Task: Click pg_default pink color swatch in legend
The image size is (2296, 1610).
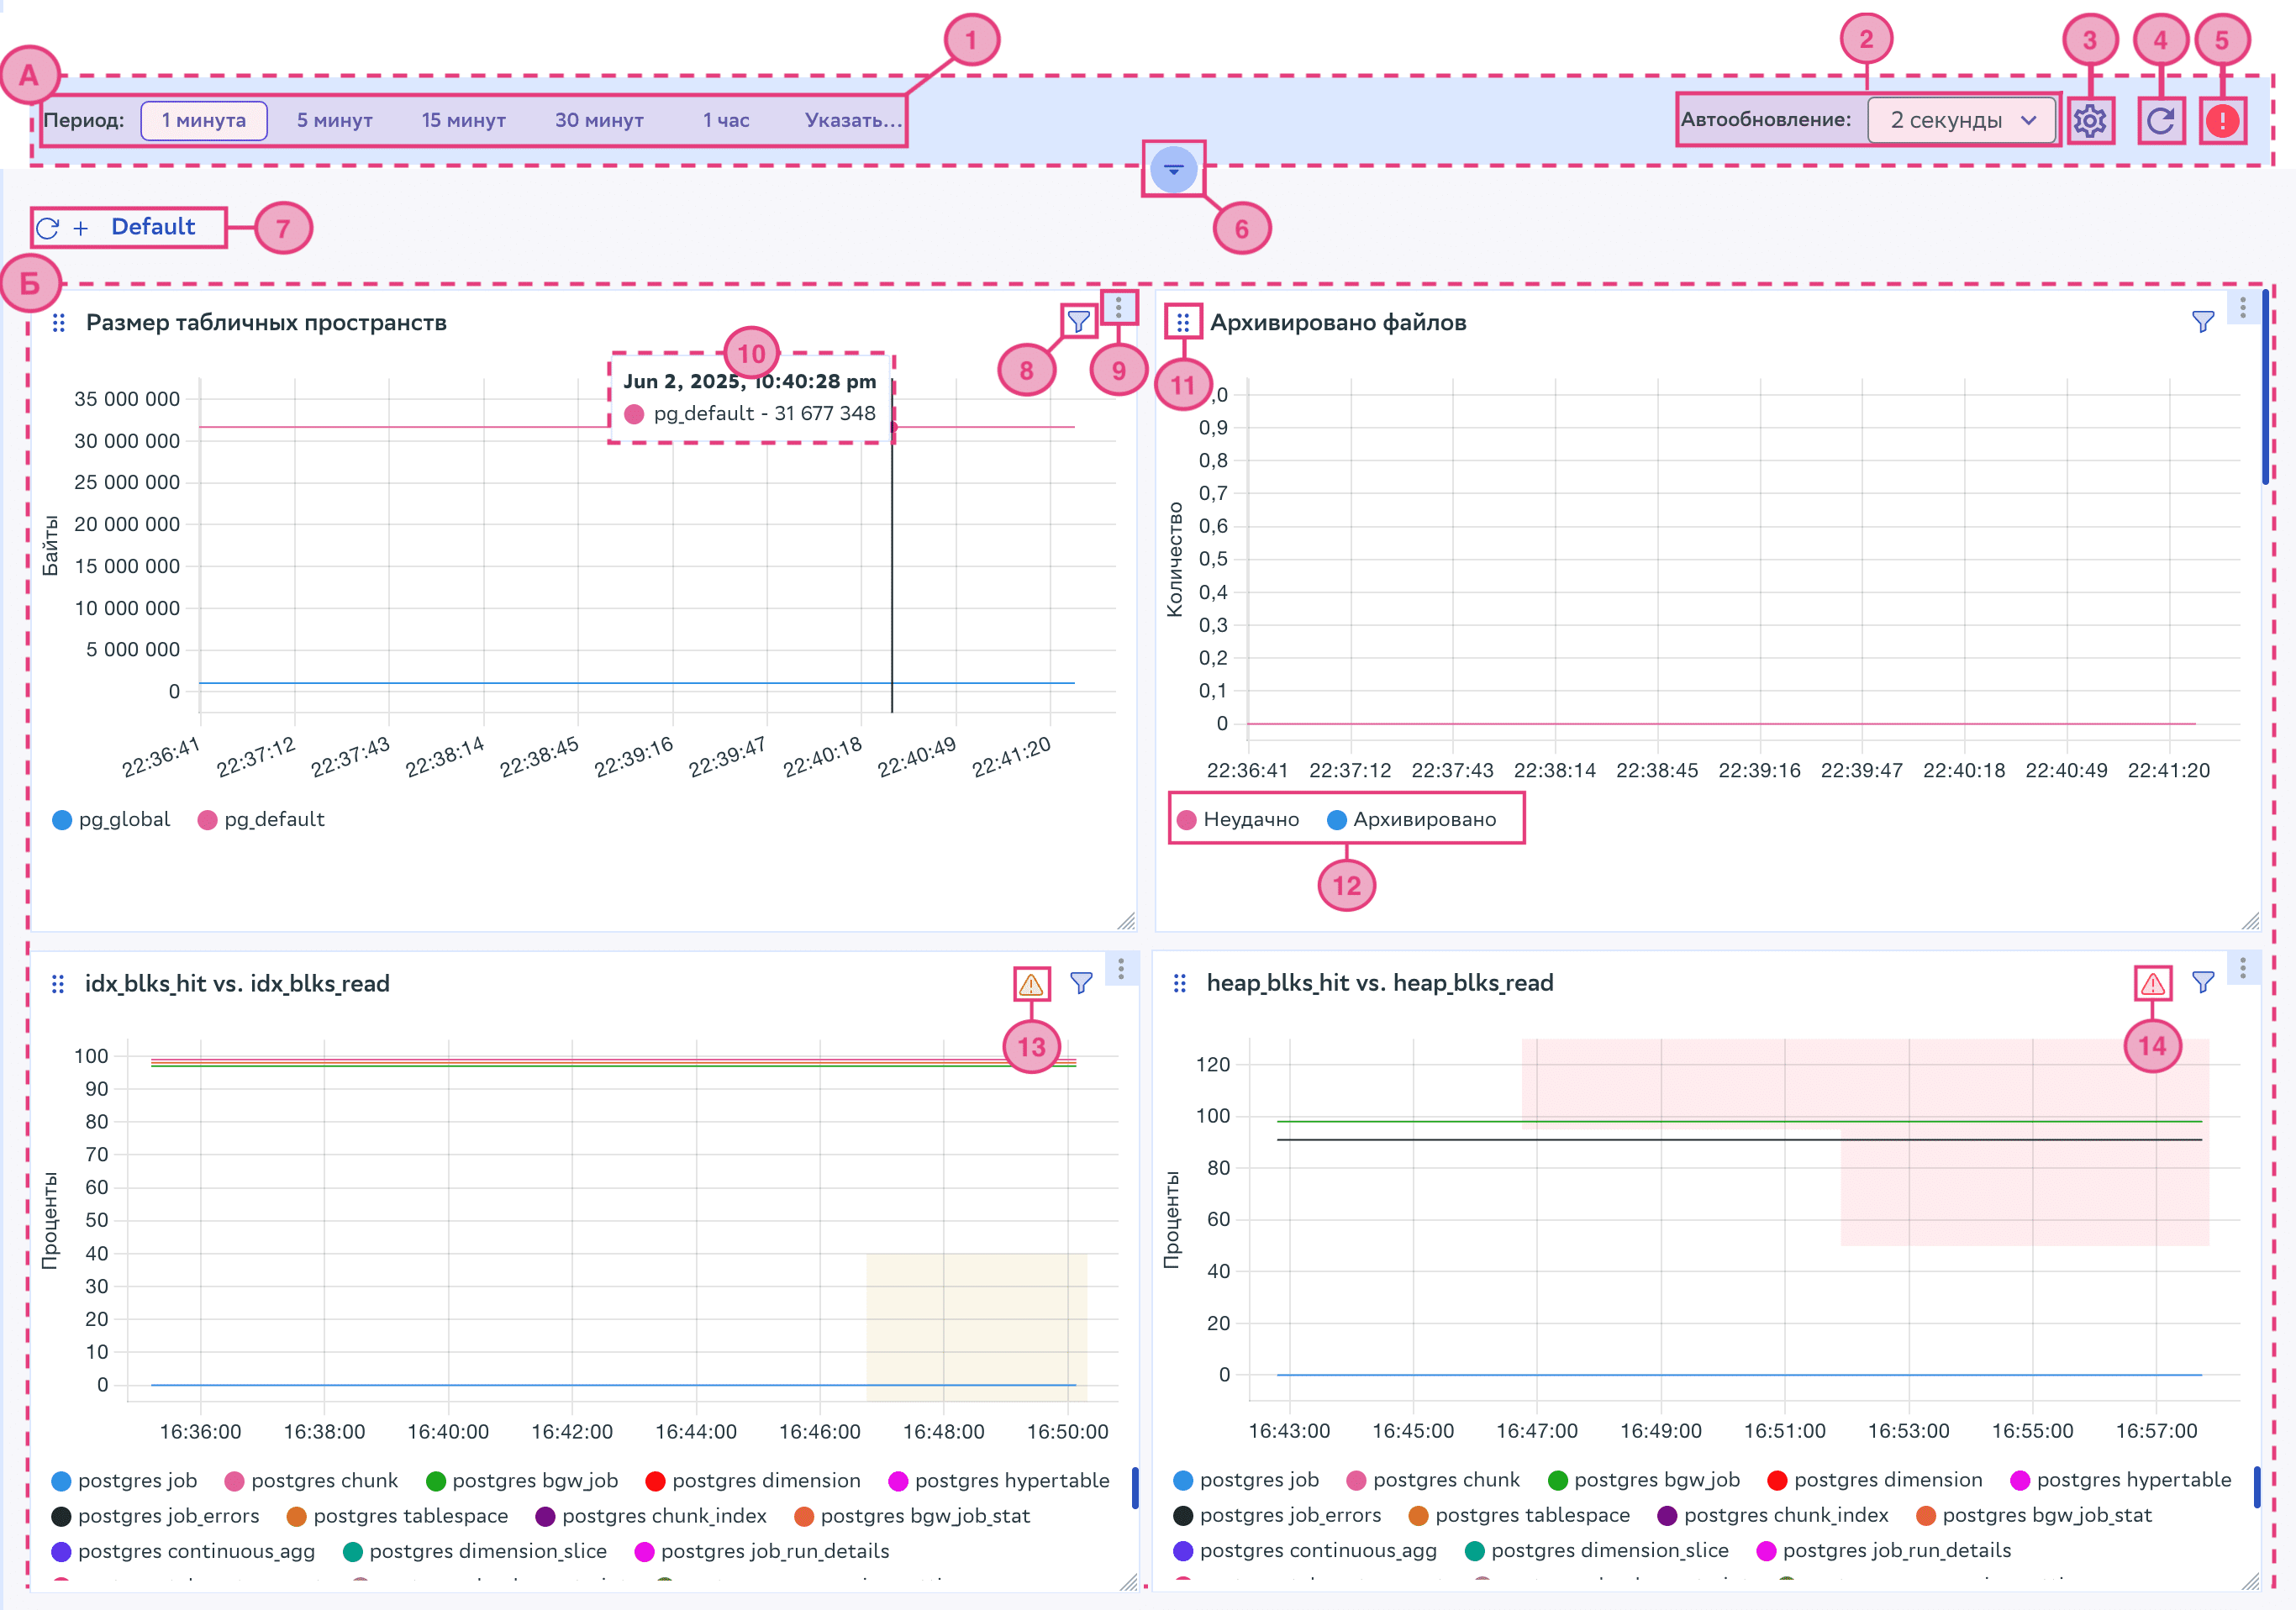Action: pos(208,820)
